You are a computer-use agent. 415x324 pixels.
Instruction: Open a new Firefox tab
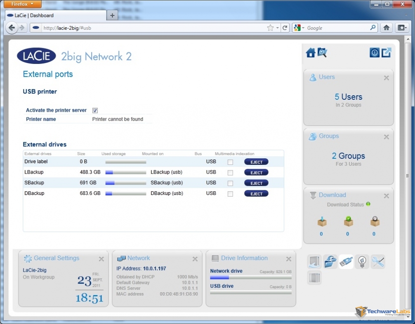coord(112,15)
